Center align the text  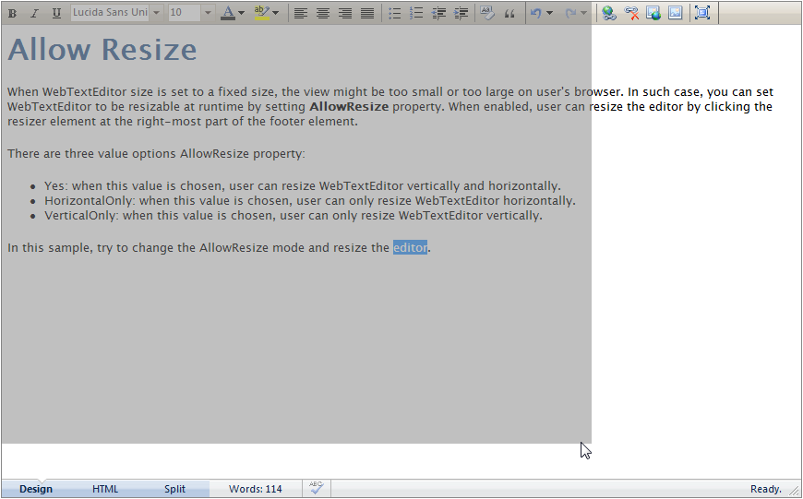(323, 13)
